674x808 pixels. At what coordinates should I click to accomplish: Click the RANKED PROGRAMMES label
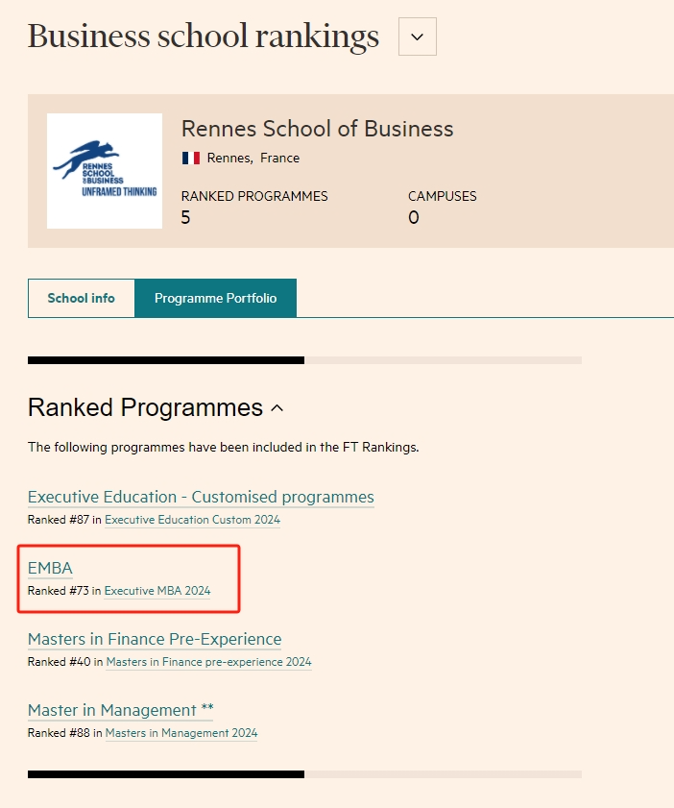click(x=254, y=196)
